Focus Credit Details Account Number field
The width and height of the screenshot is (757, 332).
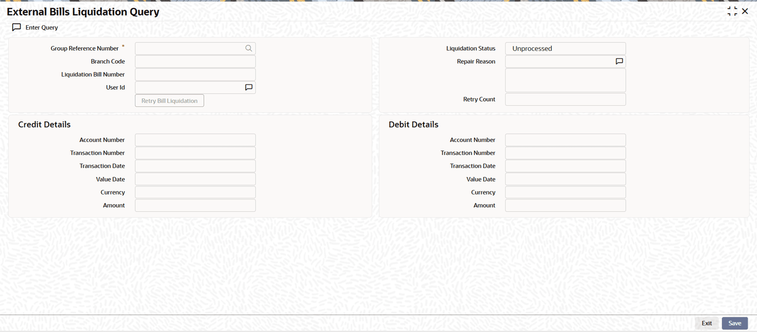[x=195, y=140]
